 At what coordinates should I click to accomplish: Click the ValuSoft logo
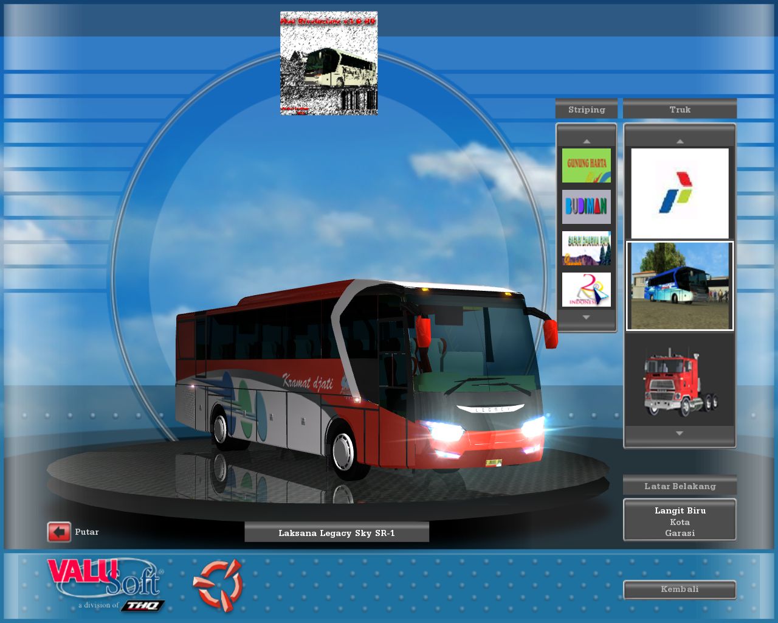(x=105, y=577)
